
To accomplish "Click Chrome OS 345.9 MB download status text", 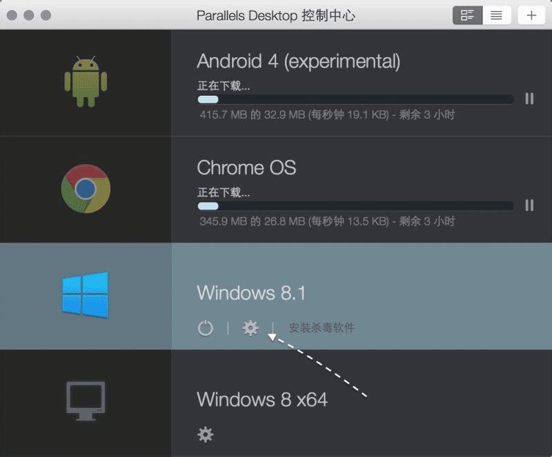I will 327,221.
